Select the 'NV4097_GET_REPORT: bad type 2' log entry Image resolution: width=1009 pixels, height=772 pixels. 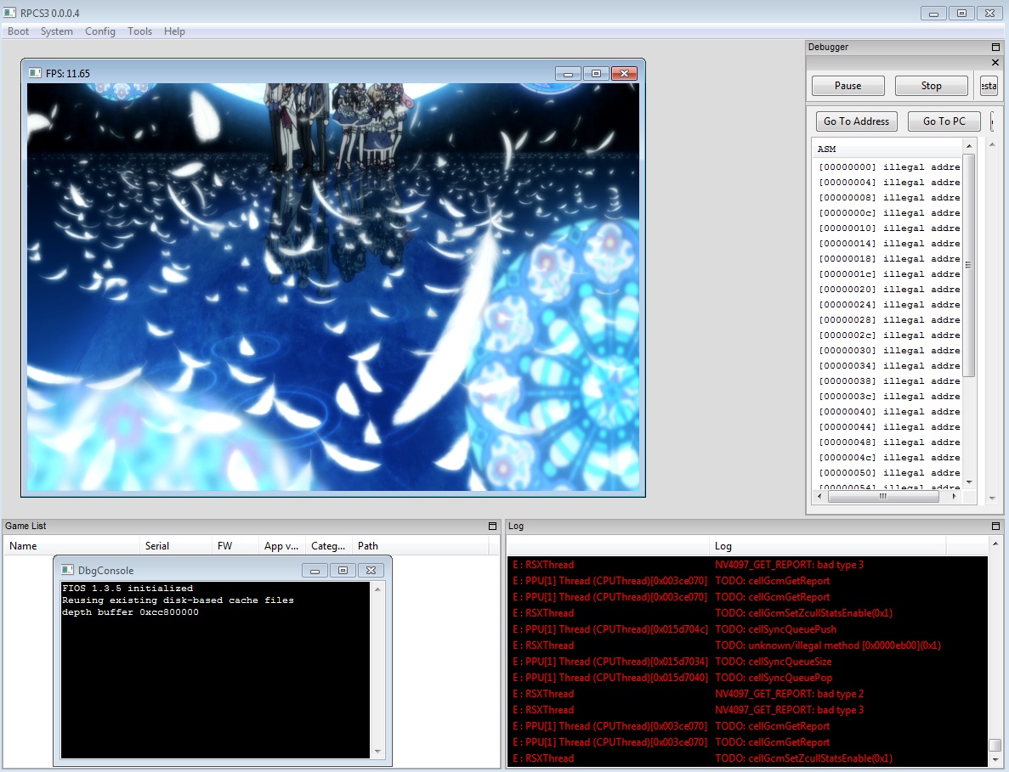tap(747, 694)
